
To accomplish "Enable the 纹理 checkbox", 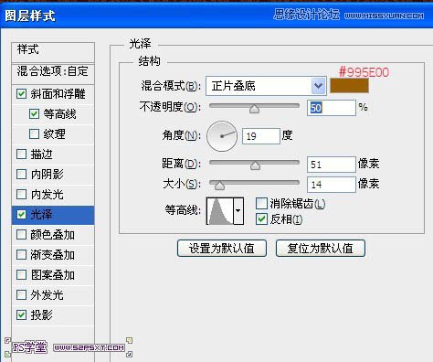I will click(x=34, y=133).
